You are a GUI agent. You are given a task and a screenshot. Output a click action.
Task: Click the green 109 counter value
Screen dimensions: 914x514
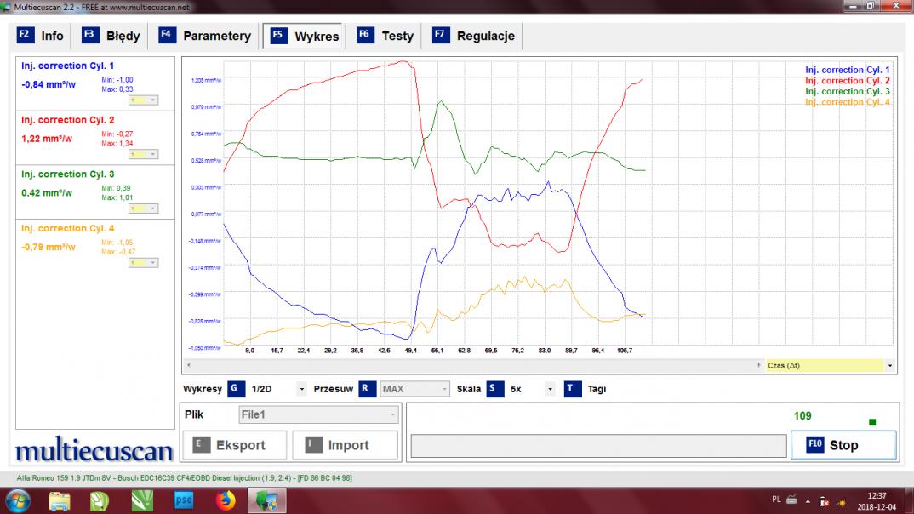802,415
